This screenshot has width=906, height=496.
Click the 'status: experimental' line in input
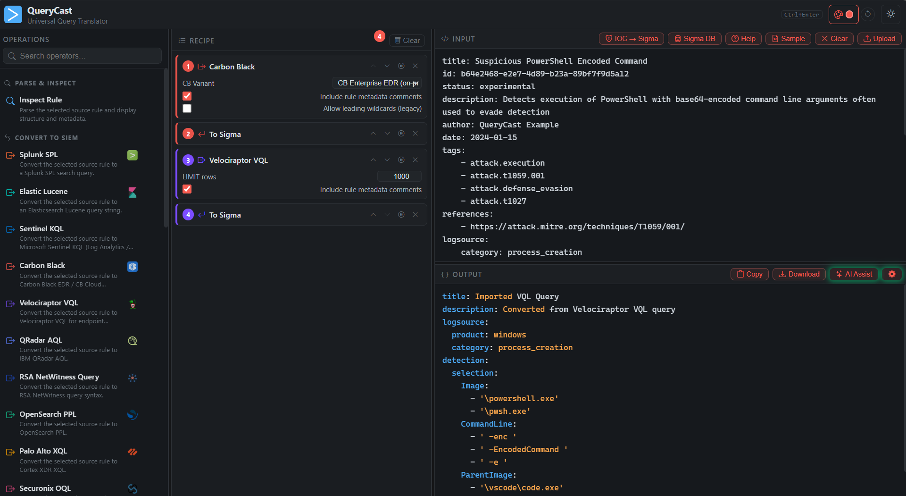(489, 86)
